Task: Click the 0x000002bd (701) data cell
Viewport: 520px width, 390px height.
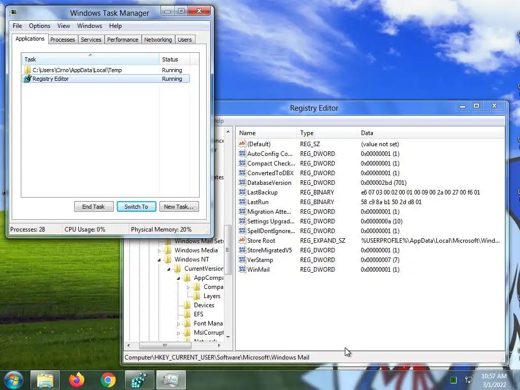Action: click(x=383, y=183)
